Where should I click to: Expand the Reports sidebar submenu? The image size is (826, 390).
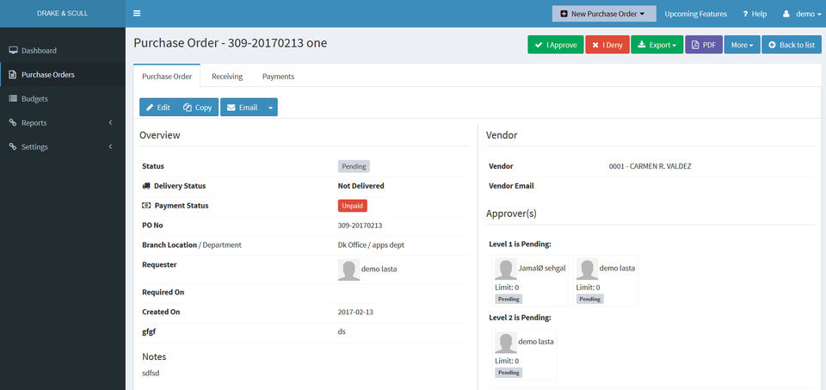pyautogui.click(x=111, y=123)
